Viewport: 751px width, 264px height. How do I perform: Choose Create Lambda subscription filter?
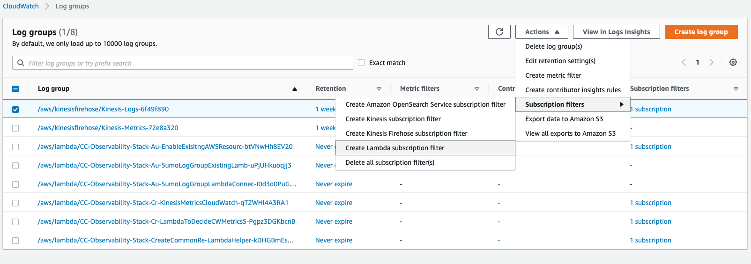(394, 148)
